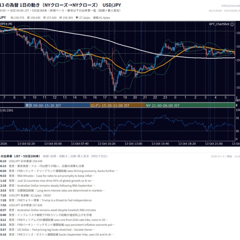Select the USD/JPY 日中安値 157.826 event row

[21, 205]
